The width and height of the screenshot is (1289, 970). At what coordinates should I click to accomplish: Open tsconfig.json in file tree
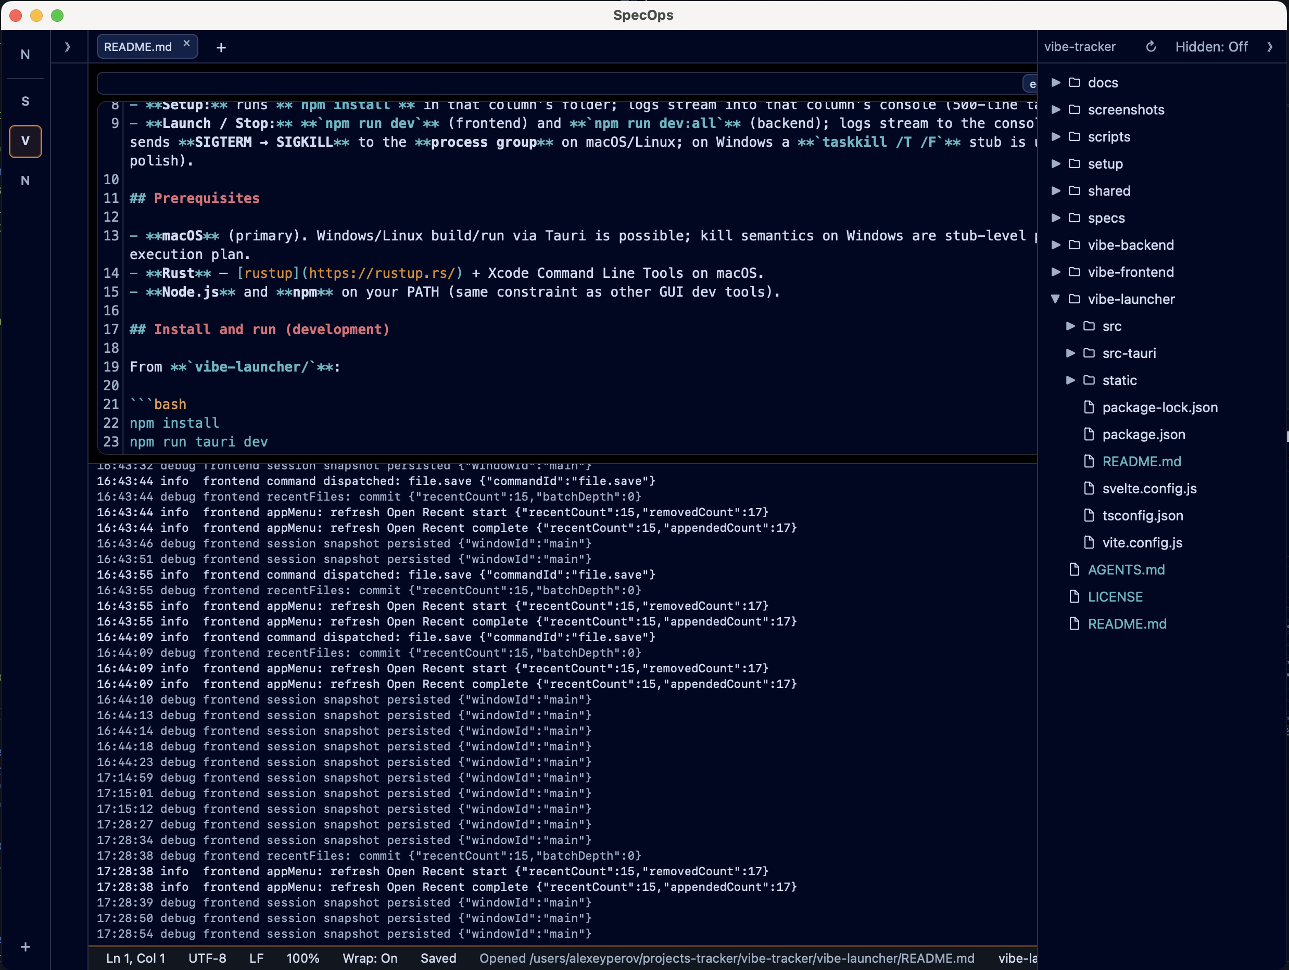tap(1143, 516)
